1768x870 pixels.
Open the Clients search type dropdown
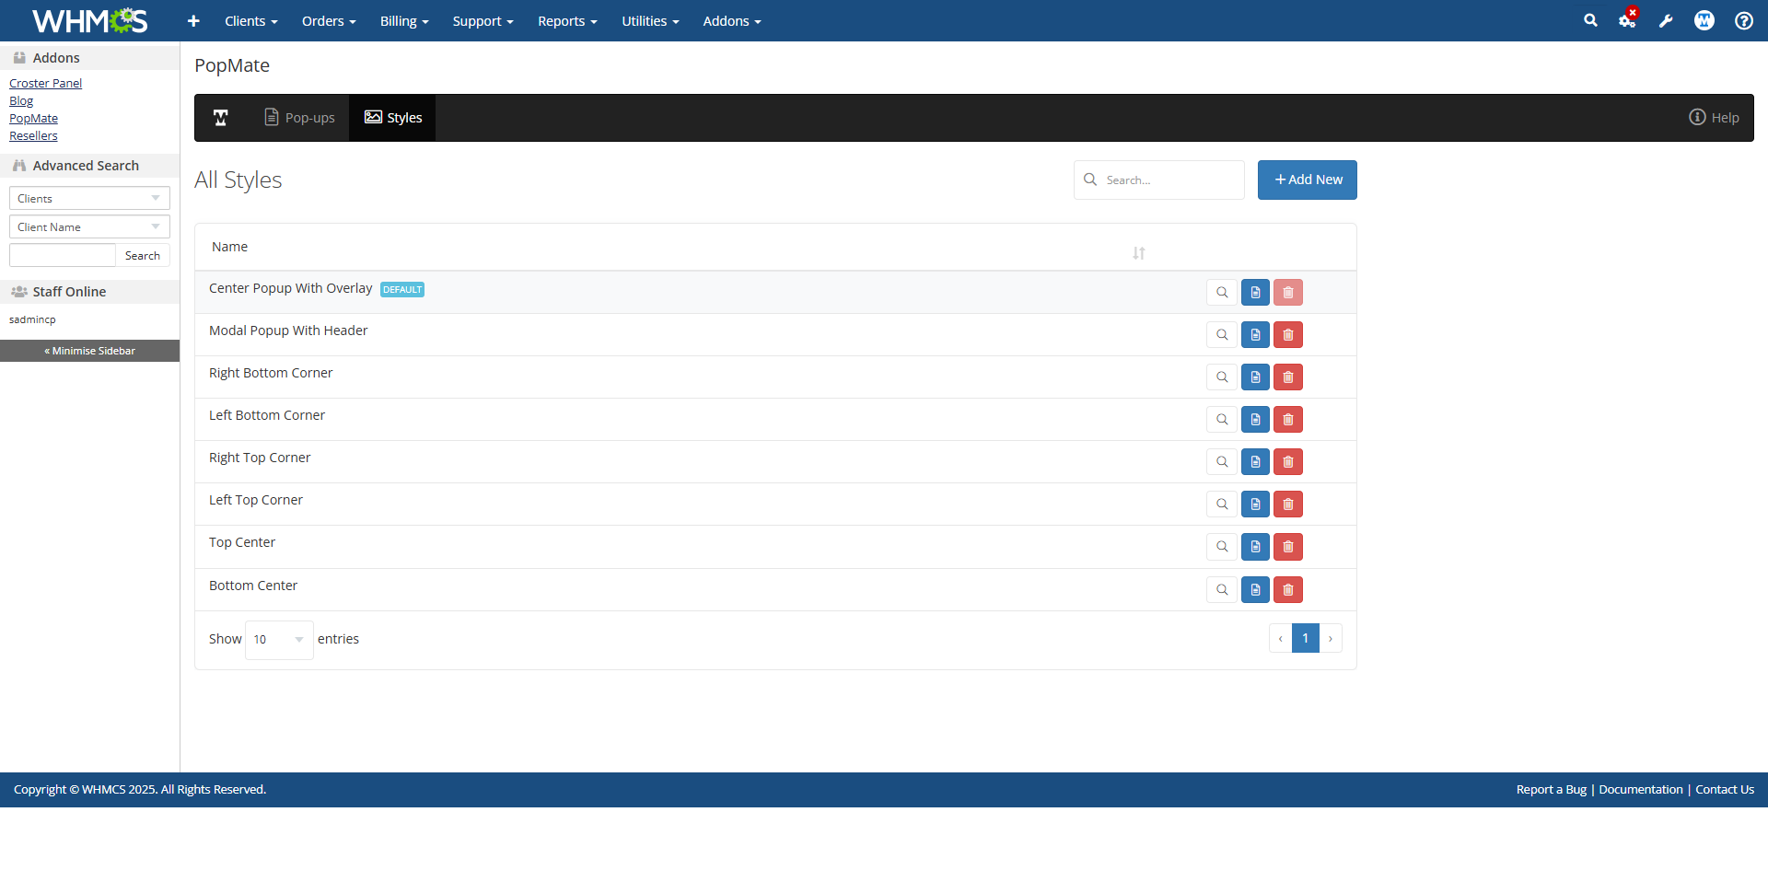pyautogui.click(x=89, y=198)
